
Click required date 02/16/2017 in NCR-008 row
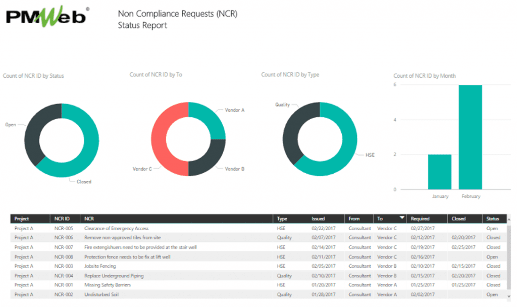click(423, 257)
